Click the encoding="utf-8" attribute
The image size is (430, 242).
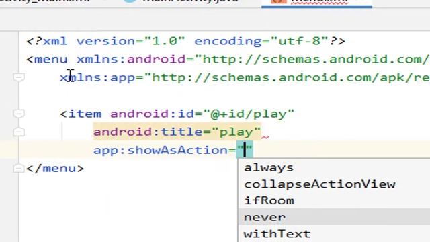[x=261, y=41]
